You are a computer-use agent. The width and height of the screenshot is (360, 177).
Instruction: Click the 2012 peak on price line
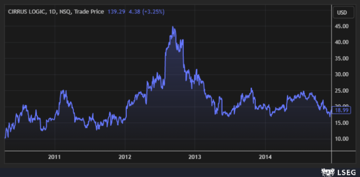[x=173, y=27]
